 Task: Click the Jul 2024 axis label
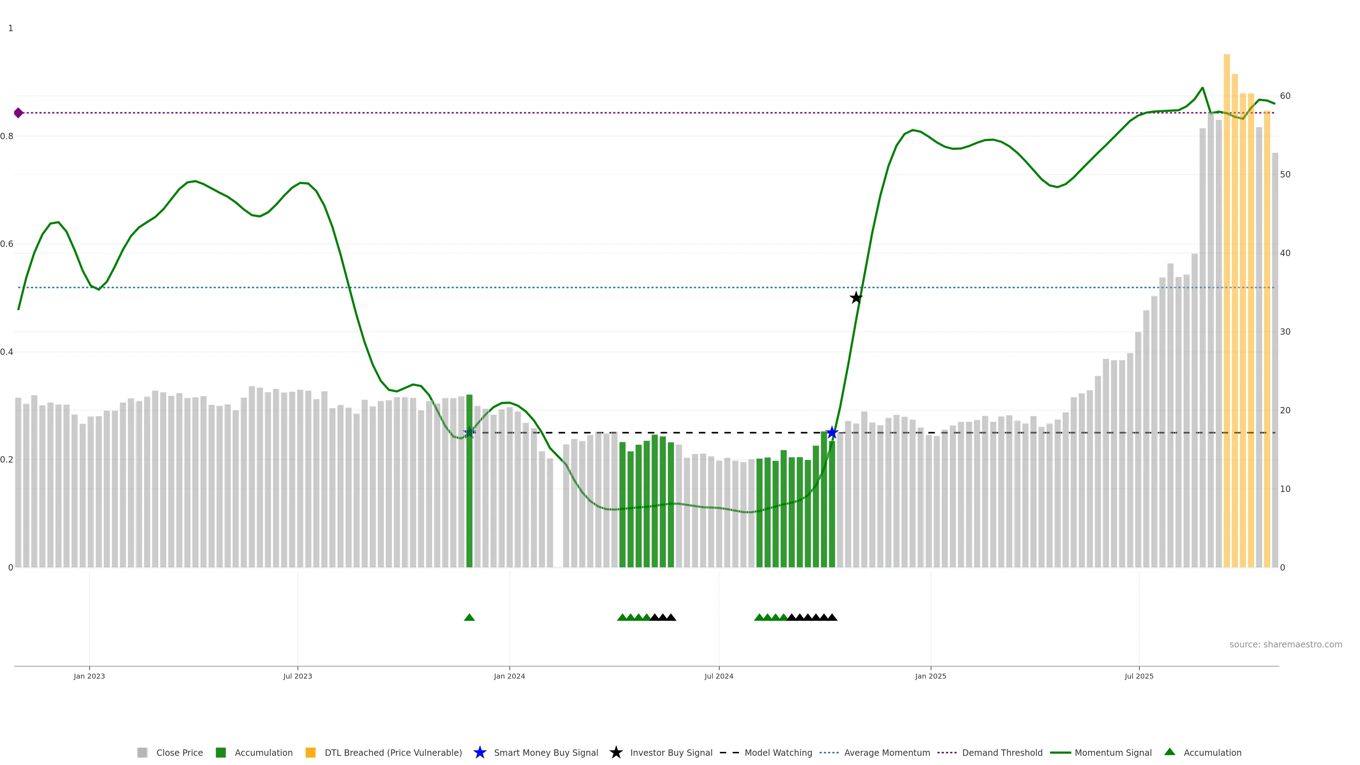coord(719,676)
